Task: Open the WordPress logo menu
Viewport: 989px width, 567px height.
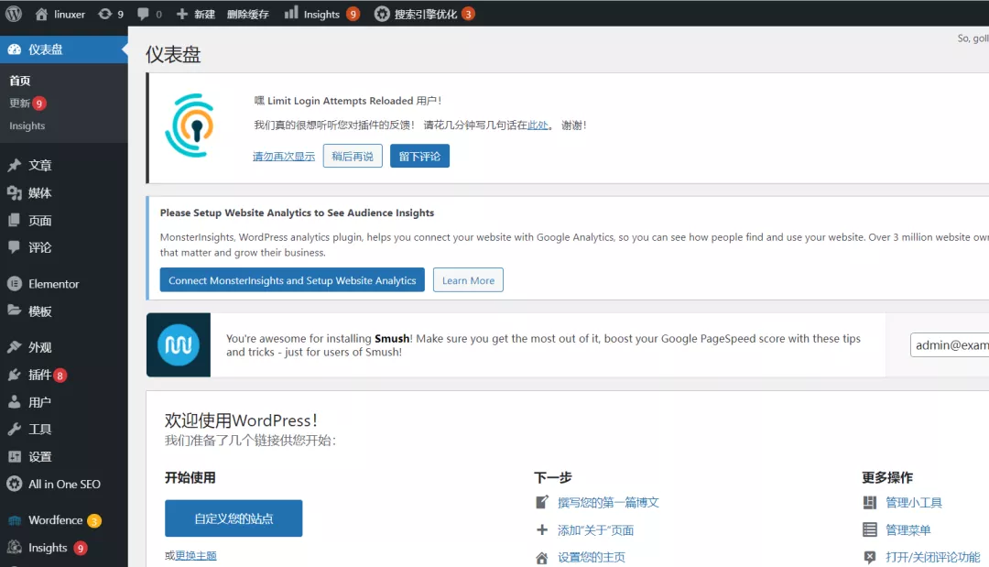Action: click(14, 14)
